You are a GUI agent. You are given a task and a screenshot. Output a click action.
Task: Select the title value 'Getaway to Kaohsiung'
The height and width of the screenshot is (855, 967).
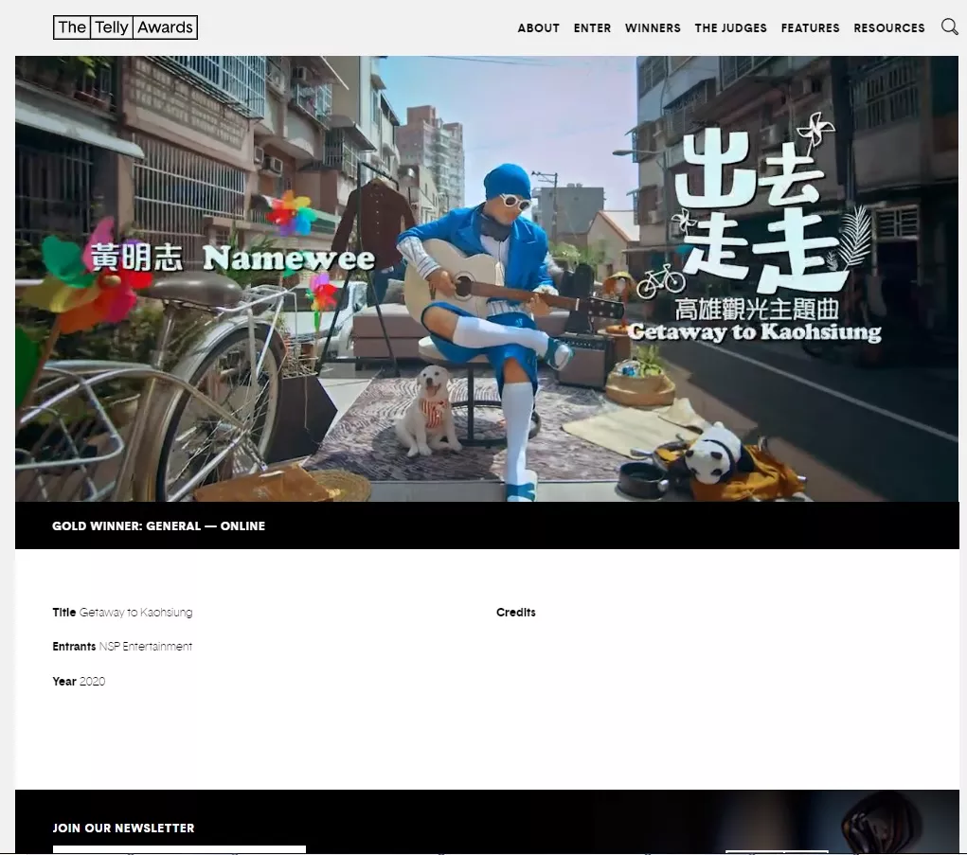[135, 612]
